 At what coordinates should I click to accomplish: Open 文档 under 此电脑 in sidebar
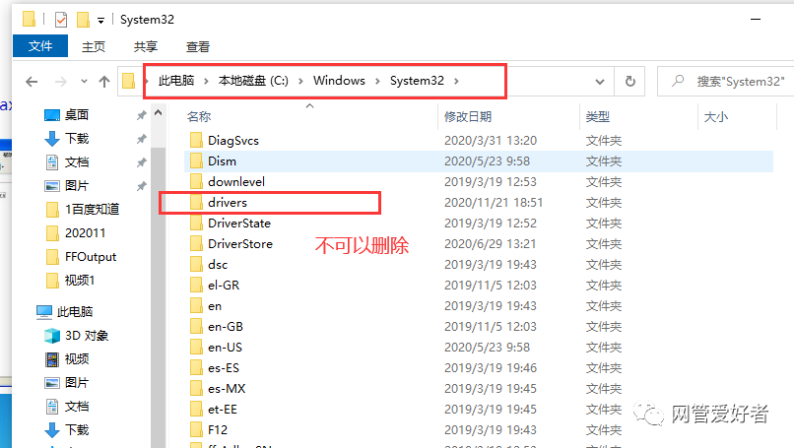point(77,406)
